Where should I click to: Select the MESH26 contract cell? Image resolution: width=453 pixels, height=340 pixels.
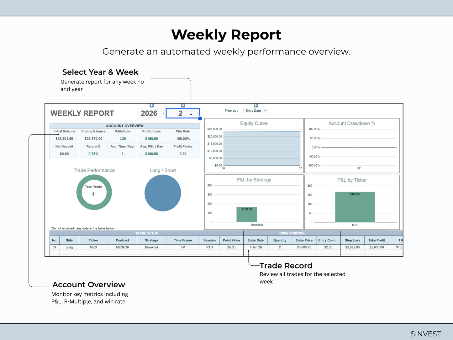tap(122, 247)
